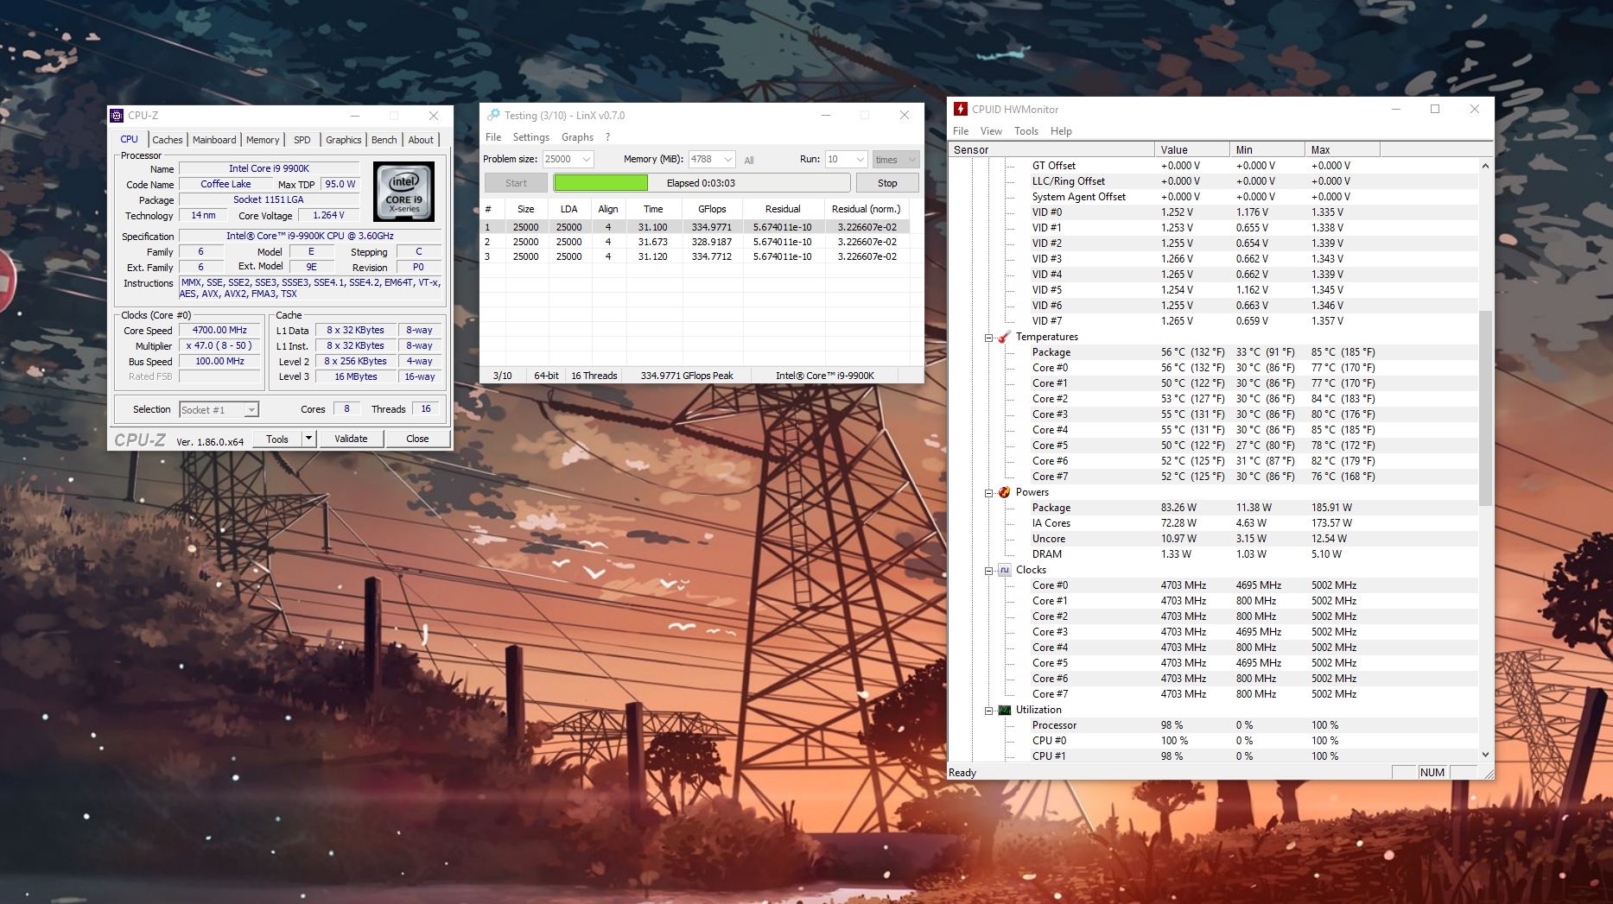Viewport: 1613px width, 904px height.
Task: Click the red HWMonitor icon in its title bar
Action: pyautogui.click(x=960, y=109)
